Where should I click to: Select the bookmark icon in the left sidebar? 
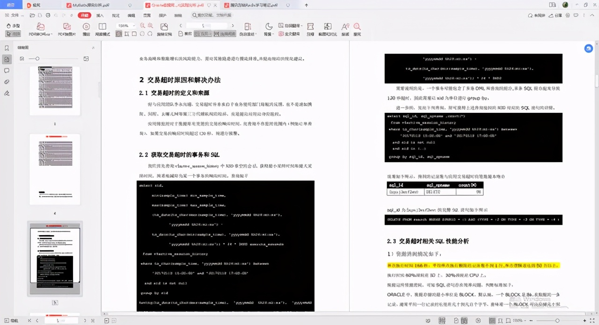point(7,47)
